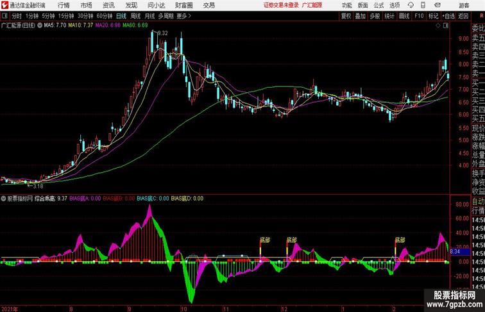Toggle the left panel icon beside 分时
Viewport: 485px width, 312px height.
(x=4, y=16)
